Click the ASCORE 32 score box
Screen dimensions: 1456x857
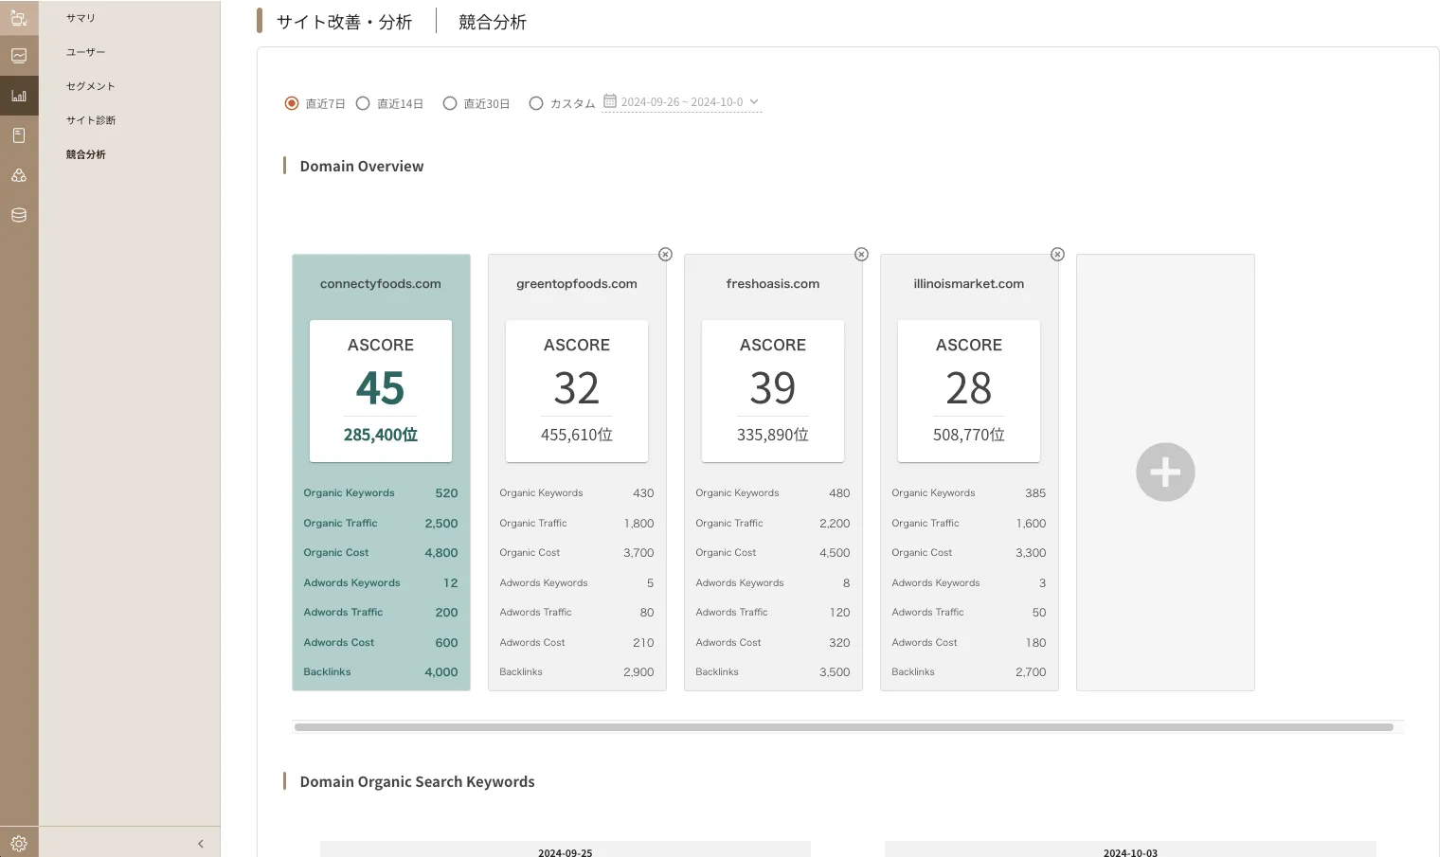click(577, 391)
